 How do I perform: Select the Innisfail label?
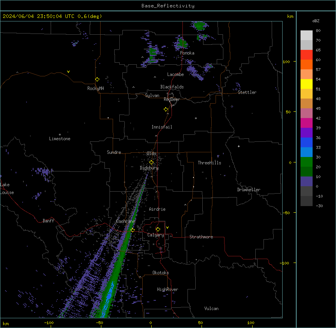click(x=162, y=127)
